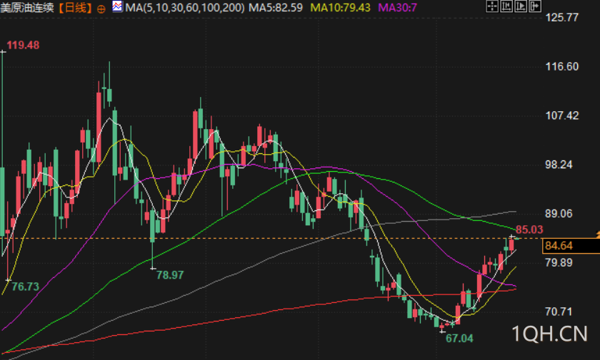Click the MA indicator chart icon

117,6
